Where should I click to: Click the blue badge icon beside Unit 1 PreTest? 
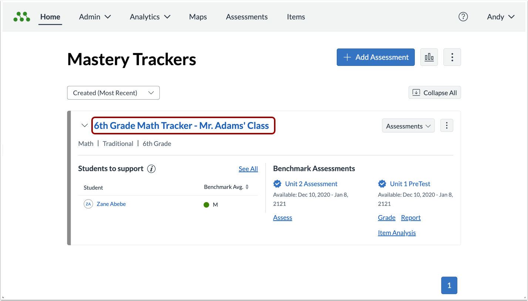382,184
